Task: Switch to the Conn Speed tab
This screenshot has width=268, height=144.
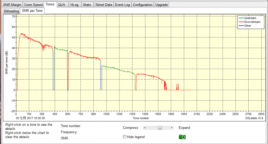Action: point(33,5)
